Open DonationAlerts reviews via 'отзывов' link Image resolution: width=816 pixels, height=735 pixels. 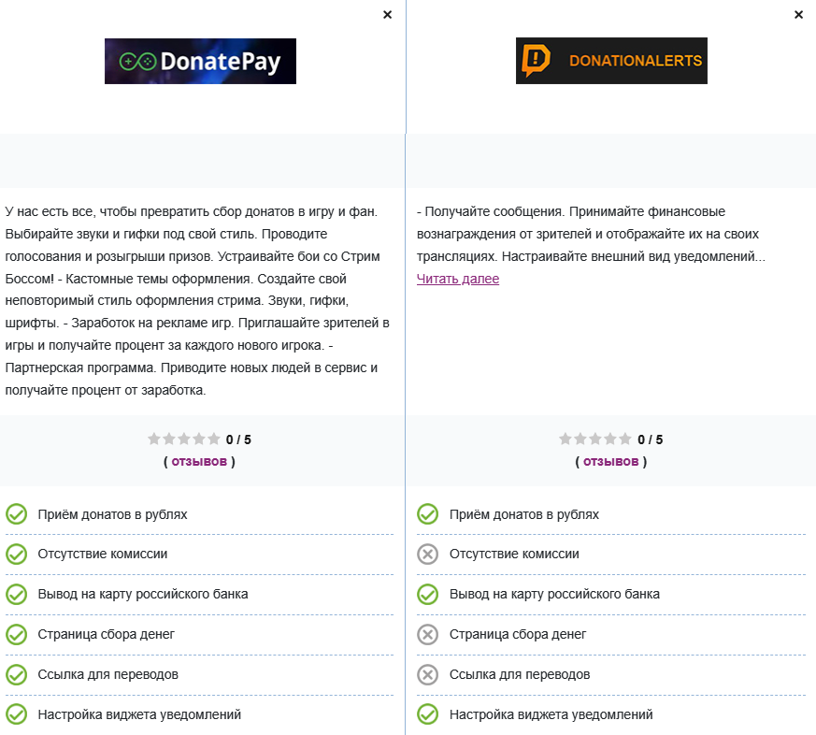(611, 461)
